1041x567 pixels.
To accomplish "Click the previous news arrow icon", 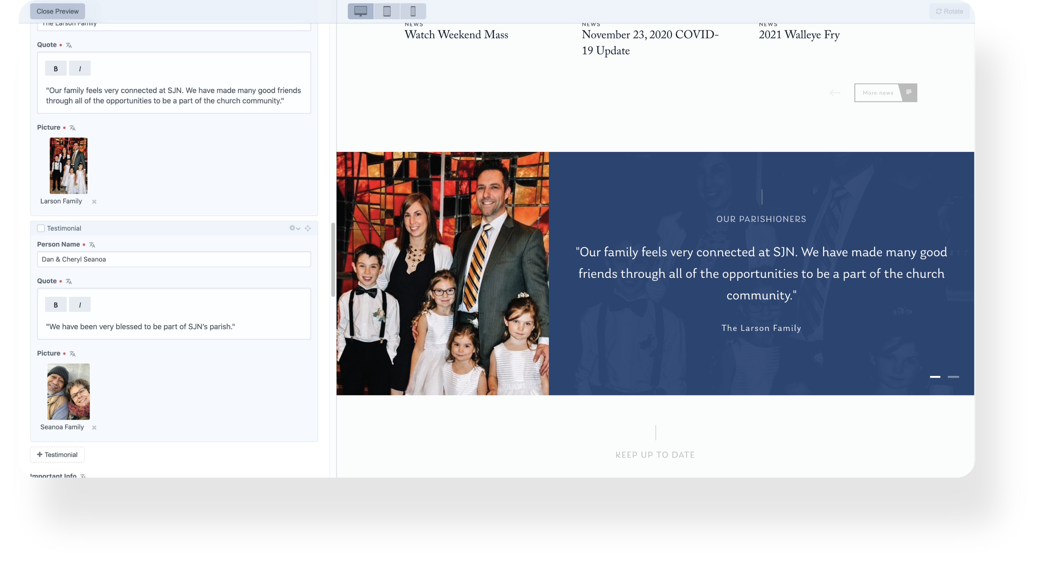I will coord(835,93).
